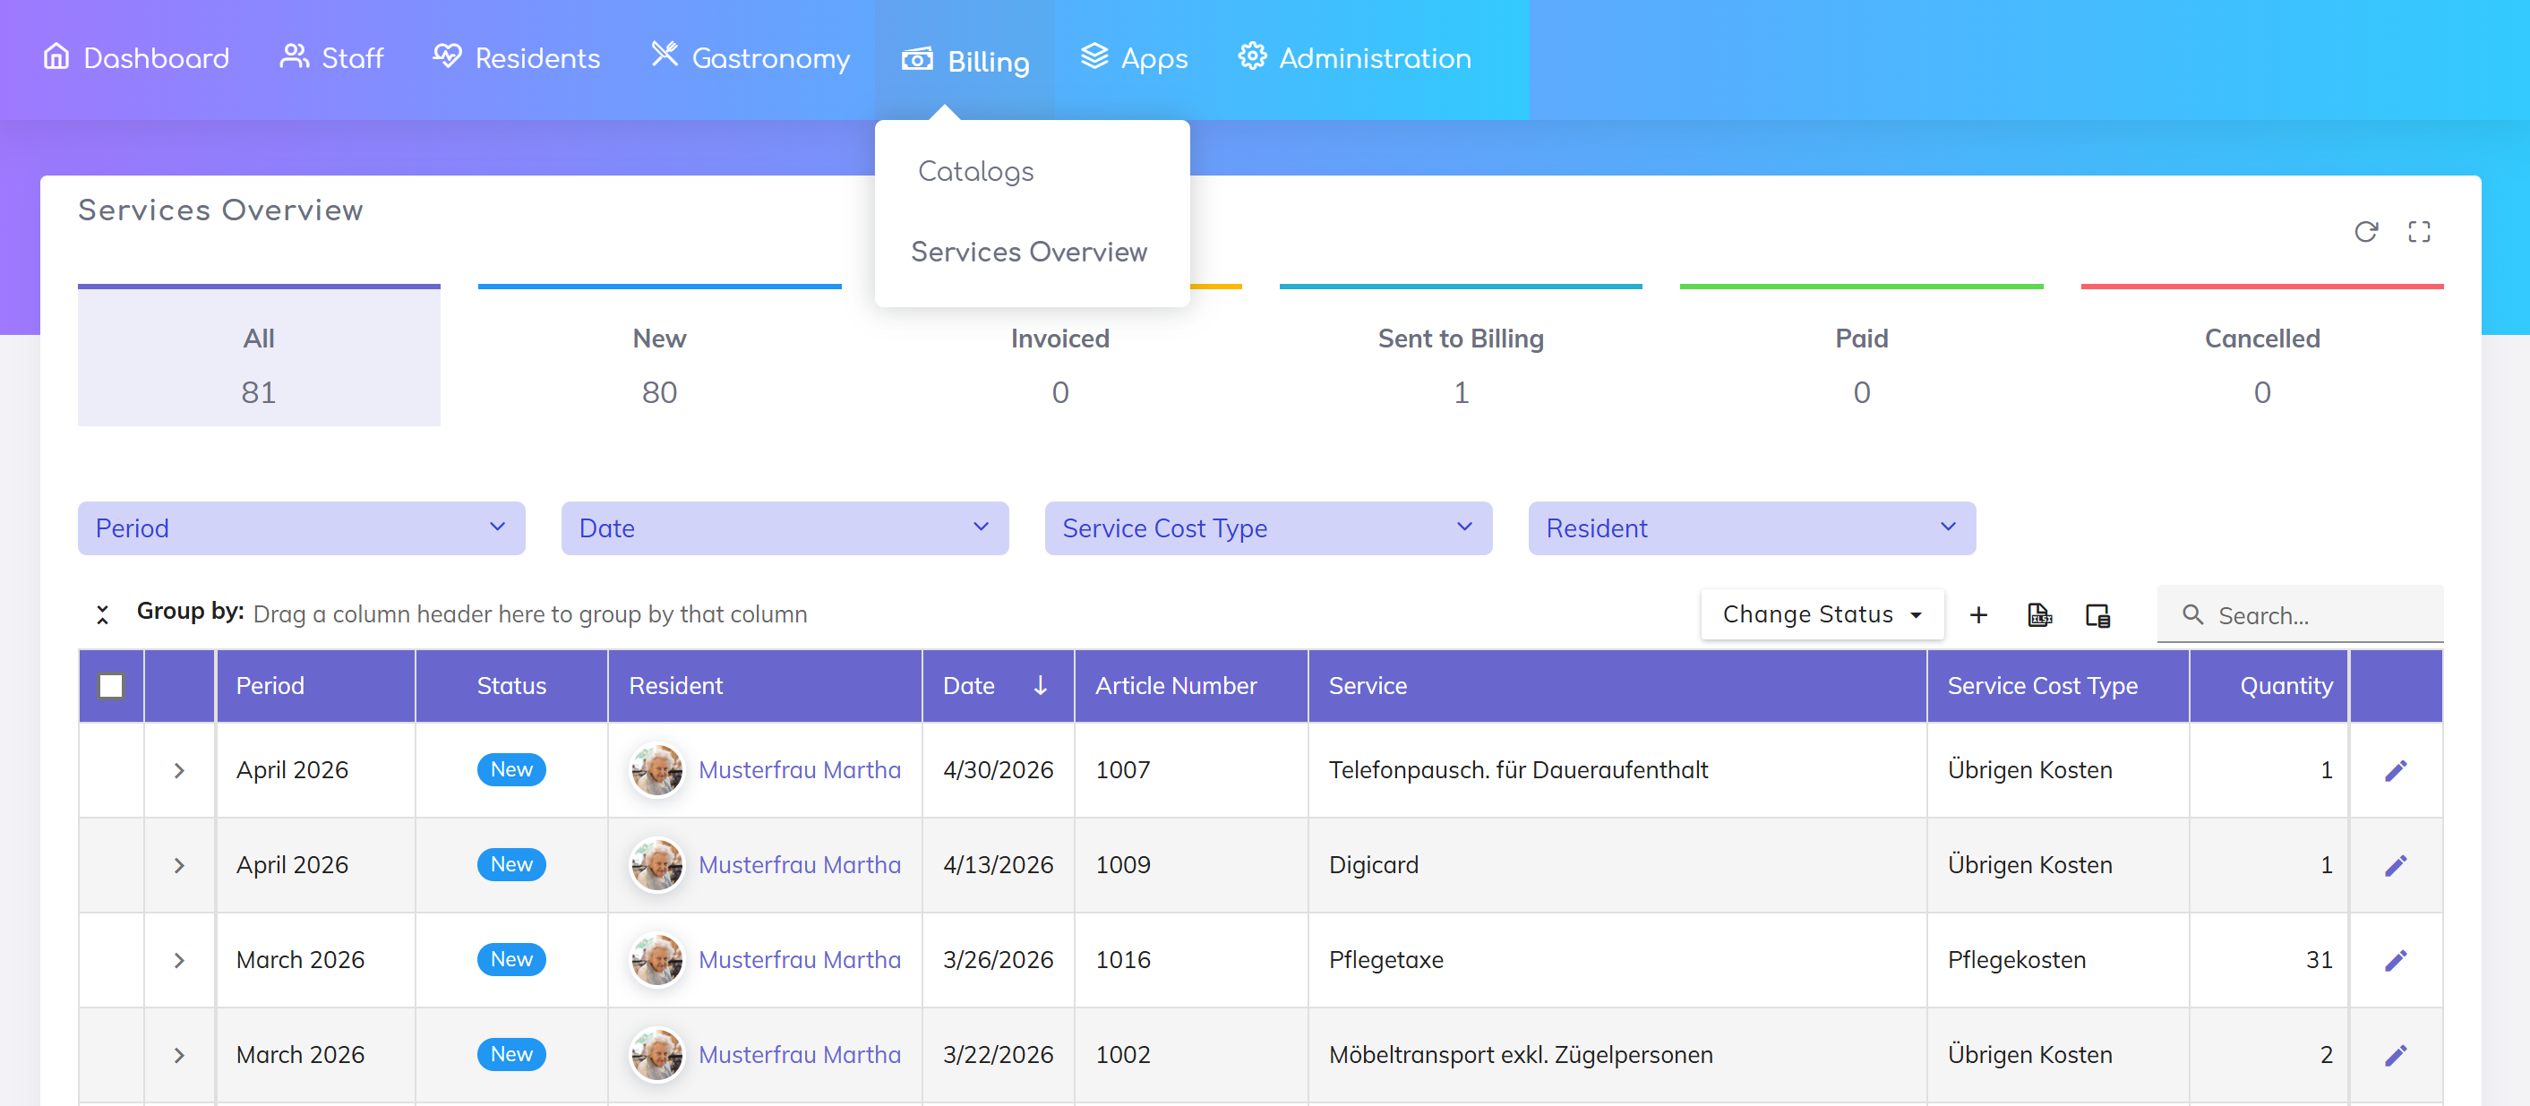Click the refresh icon in Services Overview

click(x=2365, y=232)
